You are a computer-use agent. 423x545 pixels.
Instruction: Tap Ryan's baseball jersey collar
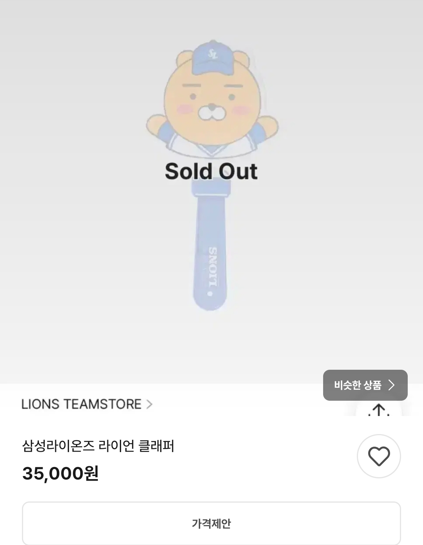click(211, 148)
